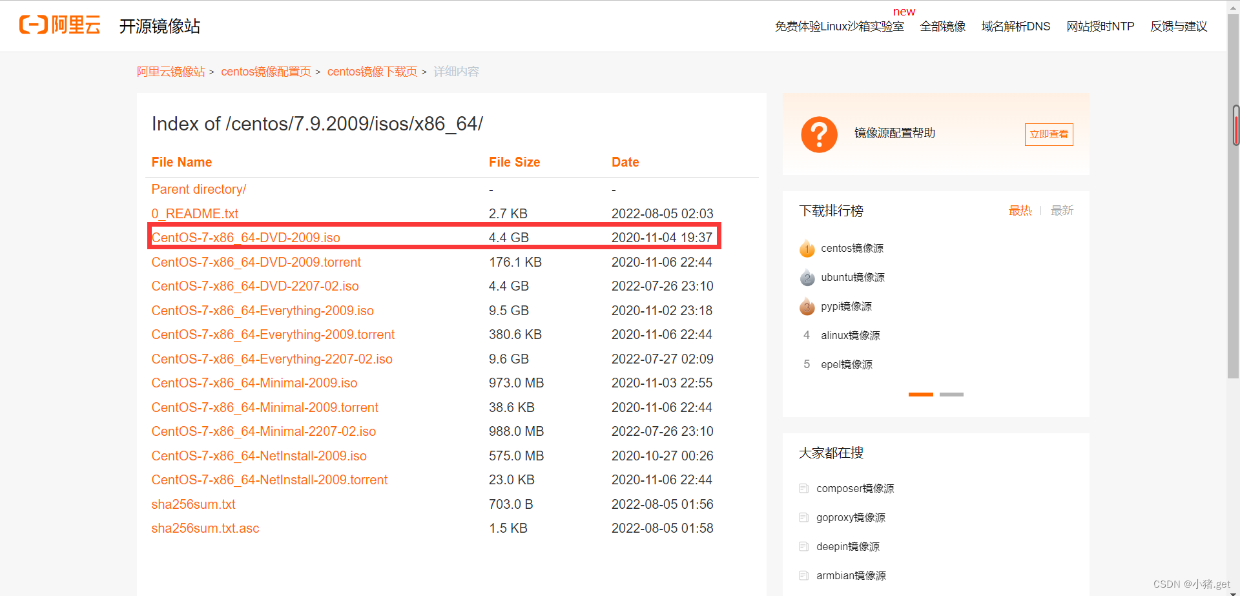Click document icon beside goproxy镜像源
Screen dimensions: 1240x596
point(803,517)
